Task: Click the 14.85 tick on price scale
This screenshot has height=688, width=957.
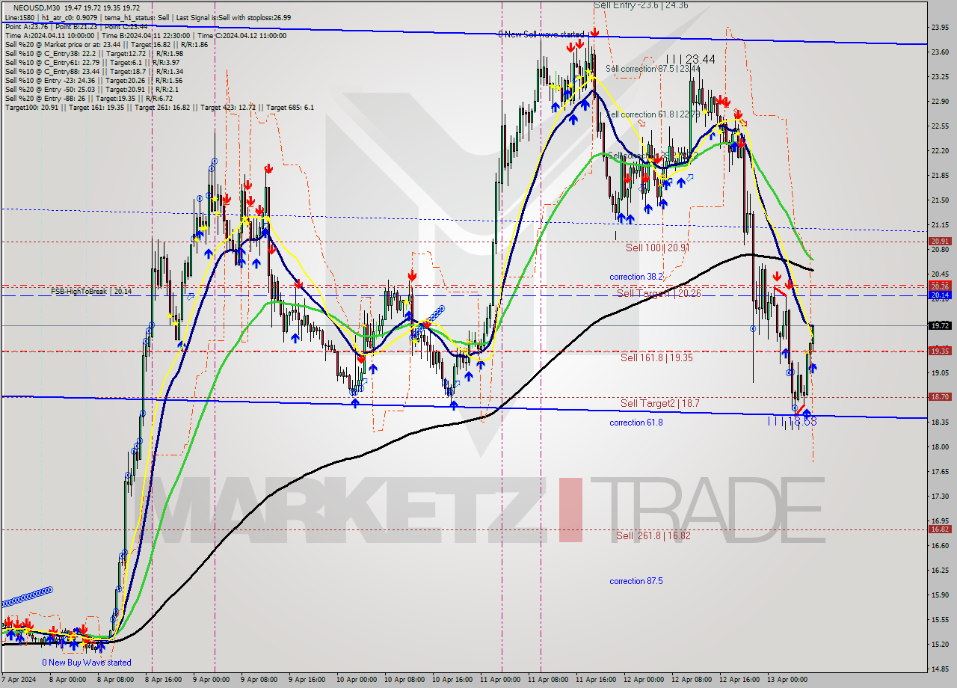Action: pos(940,669)
